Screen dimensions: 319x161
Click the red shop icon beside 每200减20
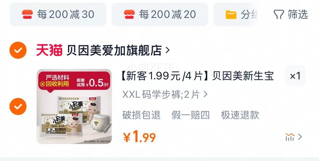pos(130,14)
